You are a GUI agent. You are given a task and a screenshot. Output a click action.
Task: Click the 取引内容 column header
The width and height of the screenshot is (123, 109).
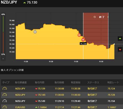[40, 82]
